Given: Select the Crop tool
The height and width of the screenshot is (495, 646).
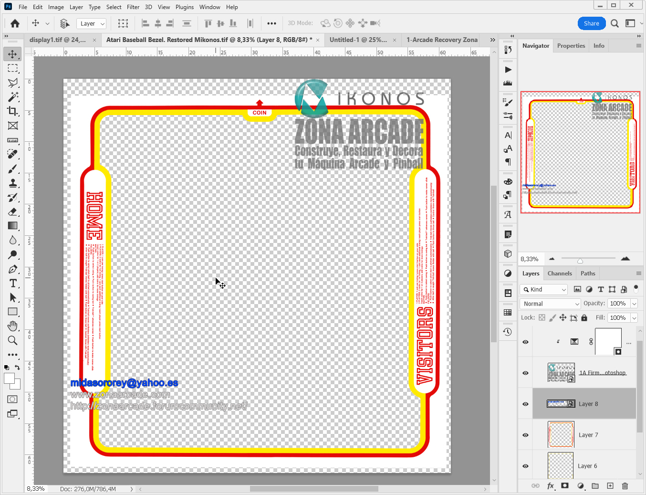Looking at the screenshot, I should click(x=13, y=111).
